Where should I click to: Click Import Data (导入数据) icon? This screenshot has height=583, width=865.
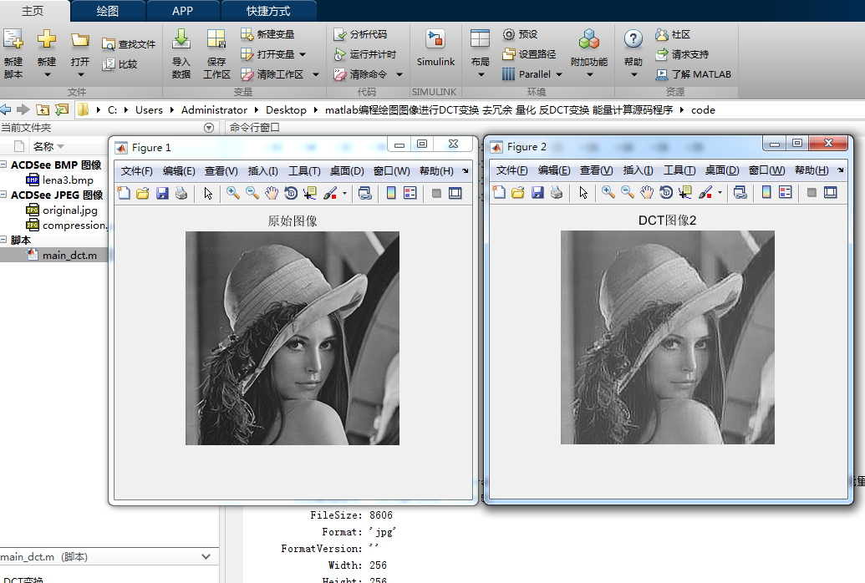[181, 40]
